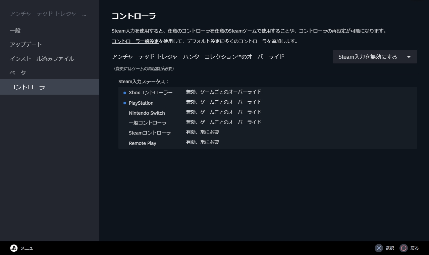The height and width of the screenshot is (255, 429).
Task: Open the コントローラ一般設定 link
Action: 135,41
